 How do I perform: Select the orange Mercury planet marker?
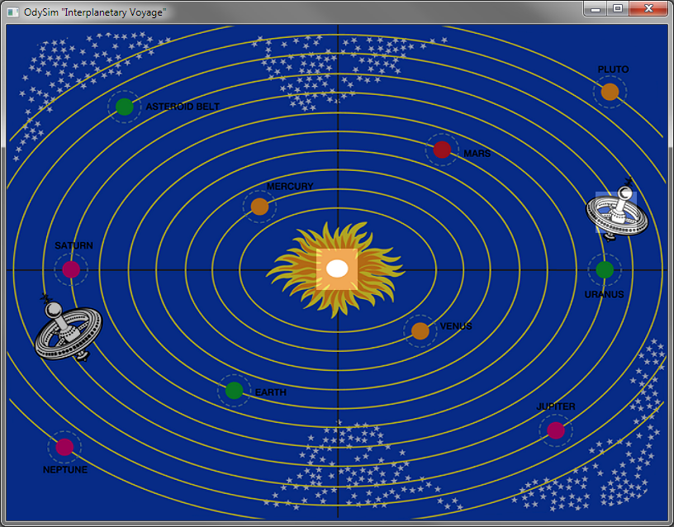click(259, 207)
